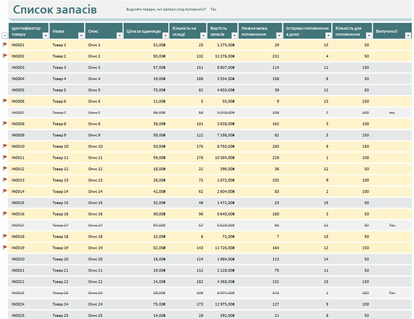The width and height of the screenshot is (414, 319).
Task: Click the flag icon beside IN0002
Action: tap(5, 56)
